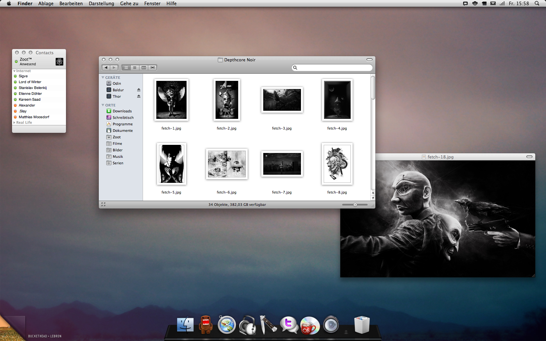This screenshot has height=341, width=546.
Task: Toggle fetch-18.jpg window toolbar pill button
Action: point(529,157)
